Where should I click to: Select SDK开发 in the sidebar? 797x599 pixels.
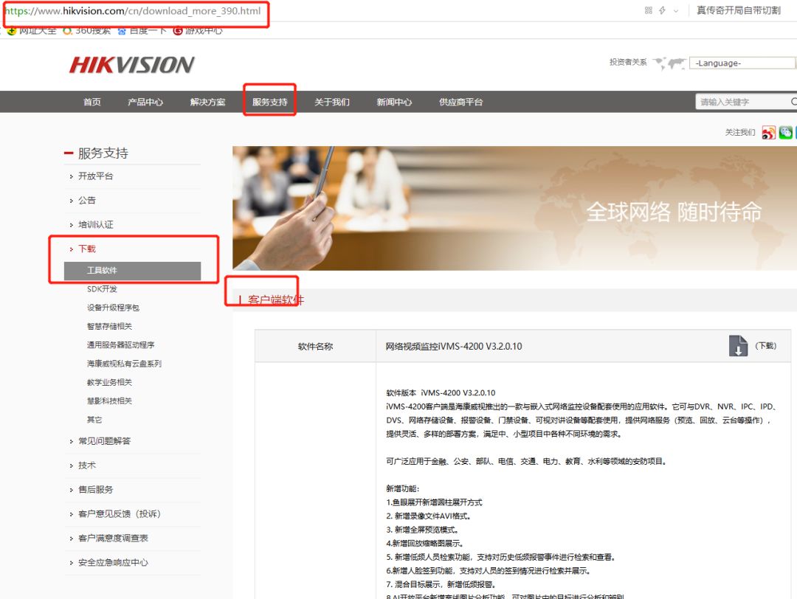tap(102, 289)
